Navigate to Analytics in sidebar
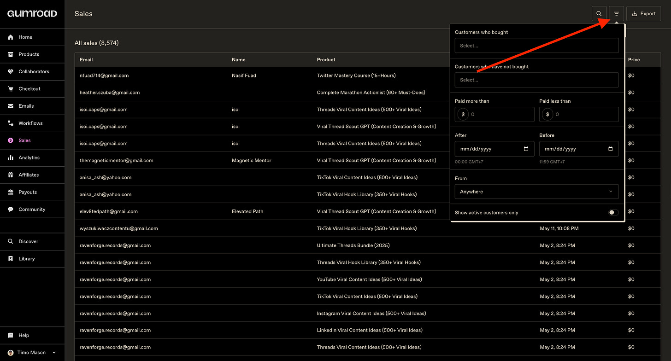671x361 pixels. pyautogui.click(x=32, y=157)
